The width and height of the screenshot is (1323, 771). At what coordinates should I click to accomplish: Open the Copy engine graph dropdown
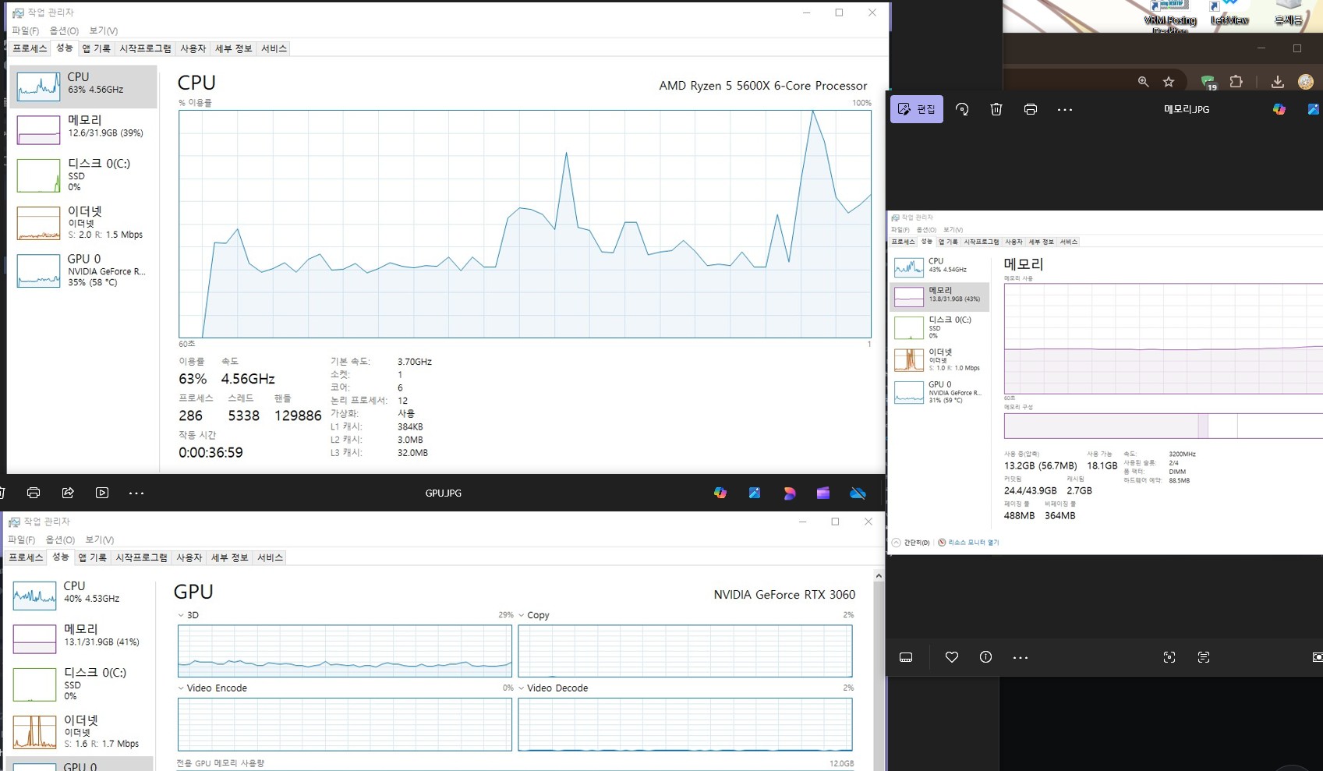522,615
